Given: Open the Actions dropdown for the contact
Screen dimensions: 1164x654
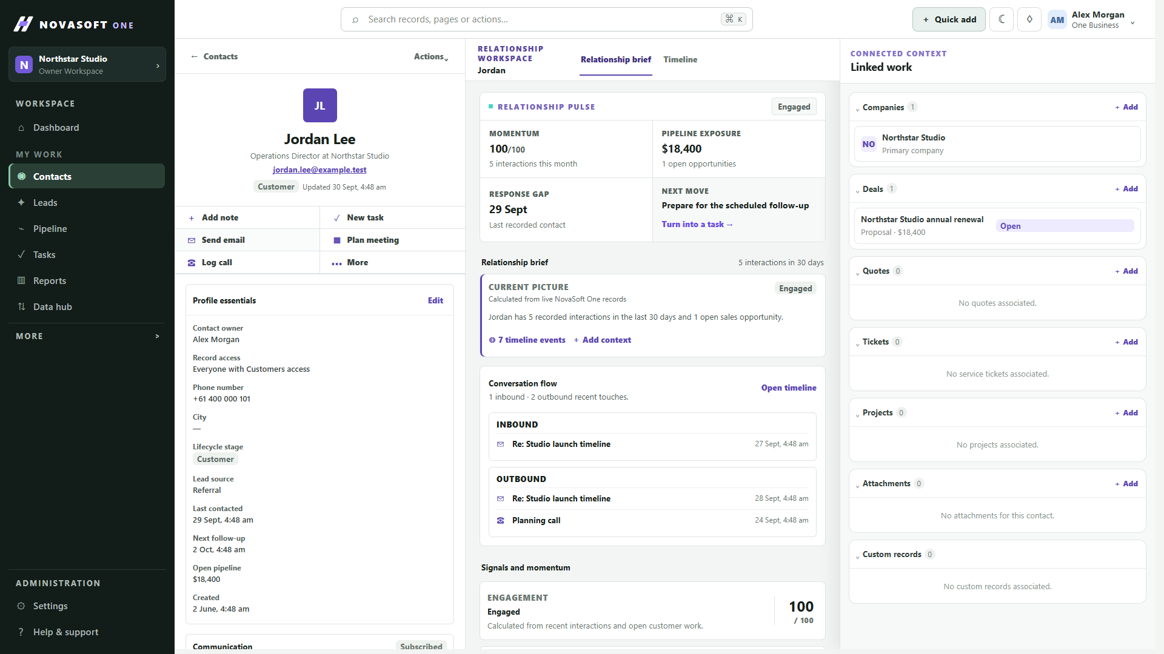Looking at the screenshot, I should coord(430,56).
